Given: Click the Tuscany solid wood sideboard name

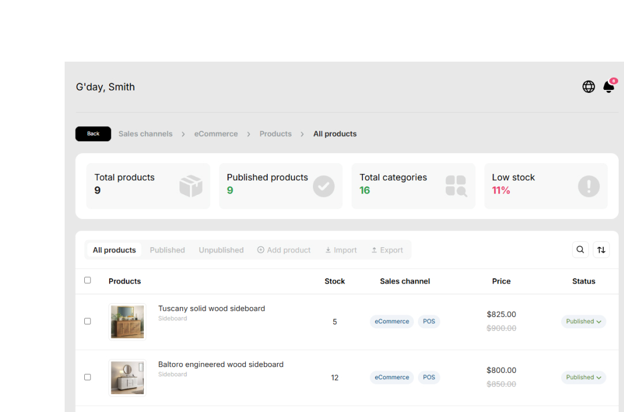Looking at the screenshot, I should pos(211,308).
